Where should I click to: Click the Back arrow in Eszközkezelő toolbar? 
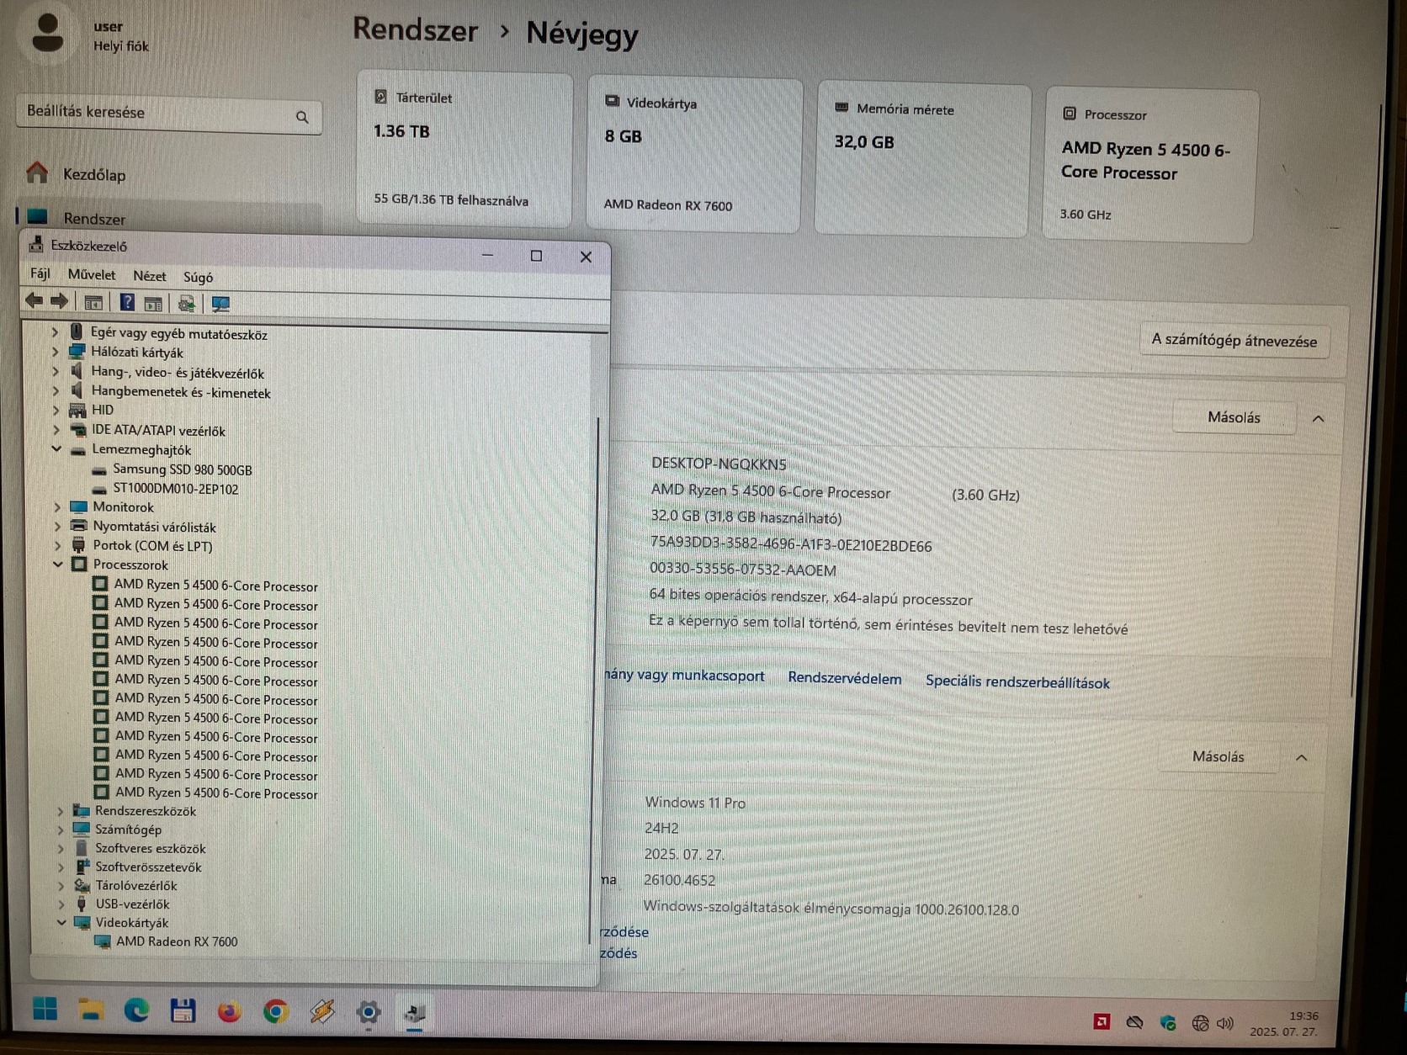tap(34, 301)
